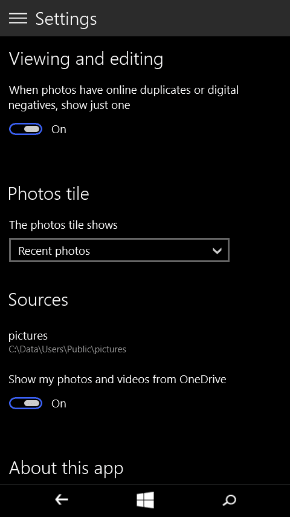Click the On label beside OneDrive switch
This screenshot has width=290, height=517.
pyautogui.click(x=59, y=404)
